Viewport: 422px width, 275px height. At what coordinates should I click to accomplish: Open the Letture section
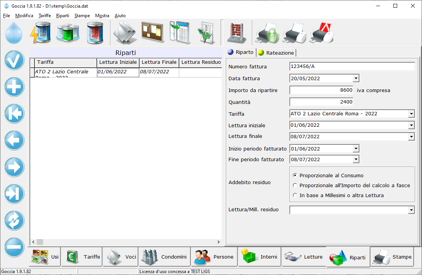[x=304, y=257]
